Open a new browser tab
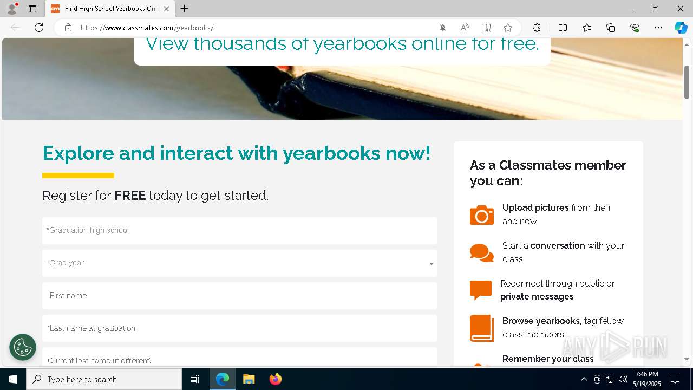 185,9
